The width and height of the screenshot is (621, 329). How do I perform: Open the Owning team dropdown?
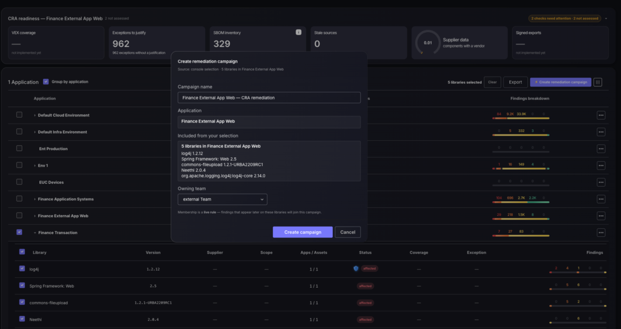point(222,199)
